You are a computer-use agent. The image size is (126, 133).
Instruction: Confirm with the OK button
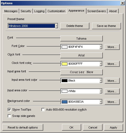tap(71, 127)
